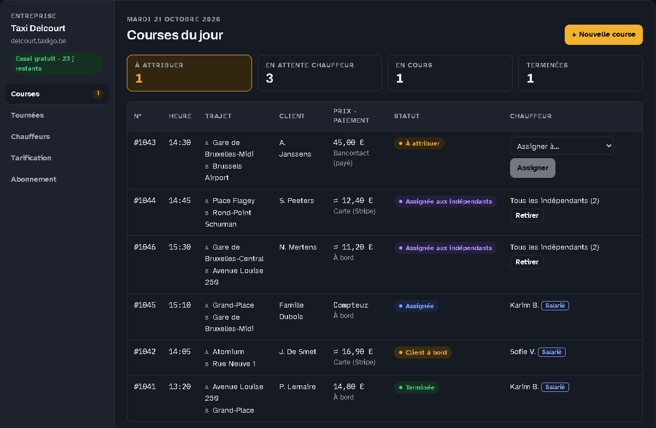Click client name "A. Janssens"

coord(295,148)
